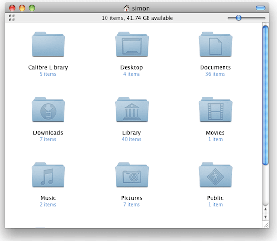Select the Library folder icon

pyautogui.click(x=132, y=110)
